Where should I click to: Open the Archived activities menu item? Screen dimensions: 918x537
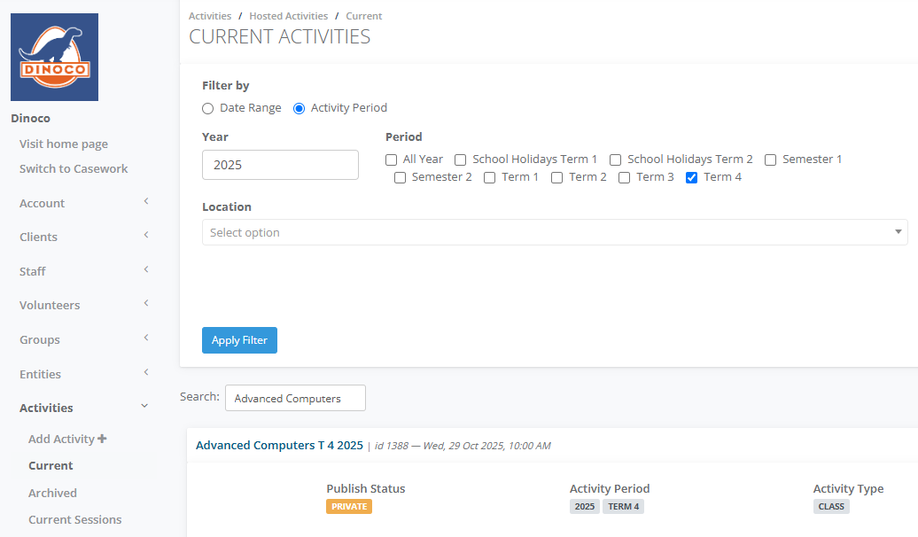[x=52, y=493]
